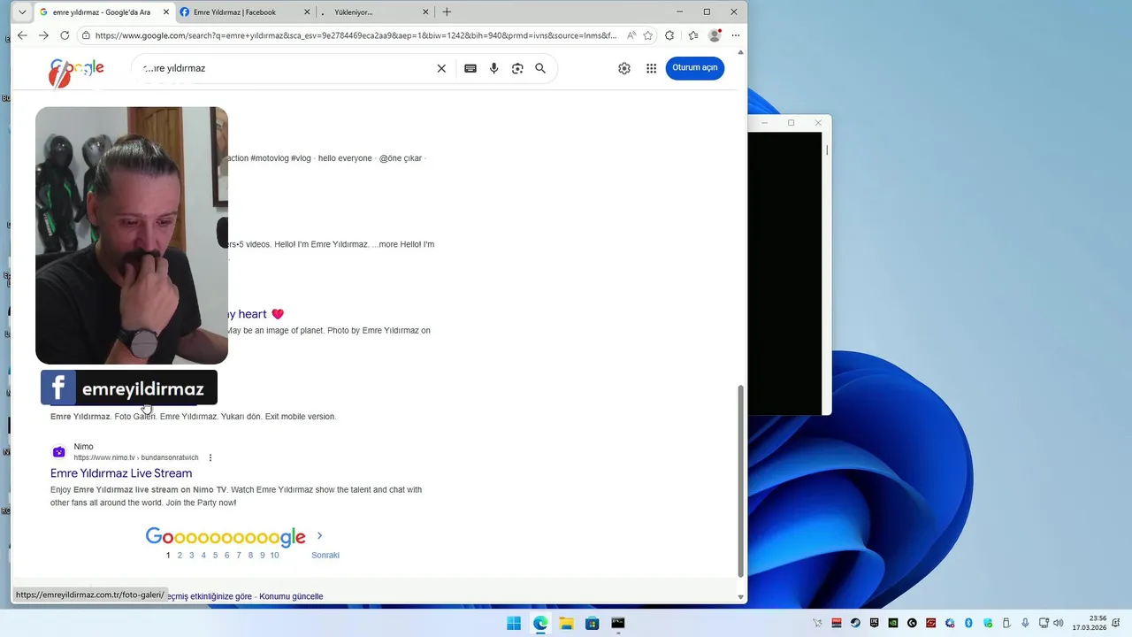Open a new browser tab
Viewport: 1132px width, 637px height.
coord(447,12)
